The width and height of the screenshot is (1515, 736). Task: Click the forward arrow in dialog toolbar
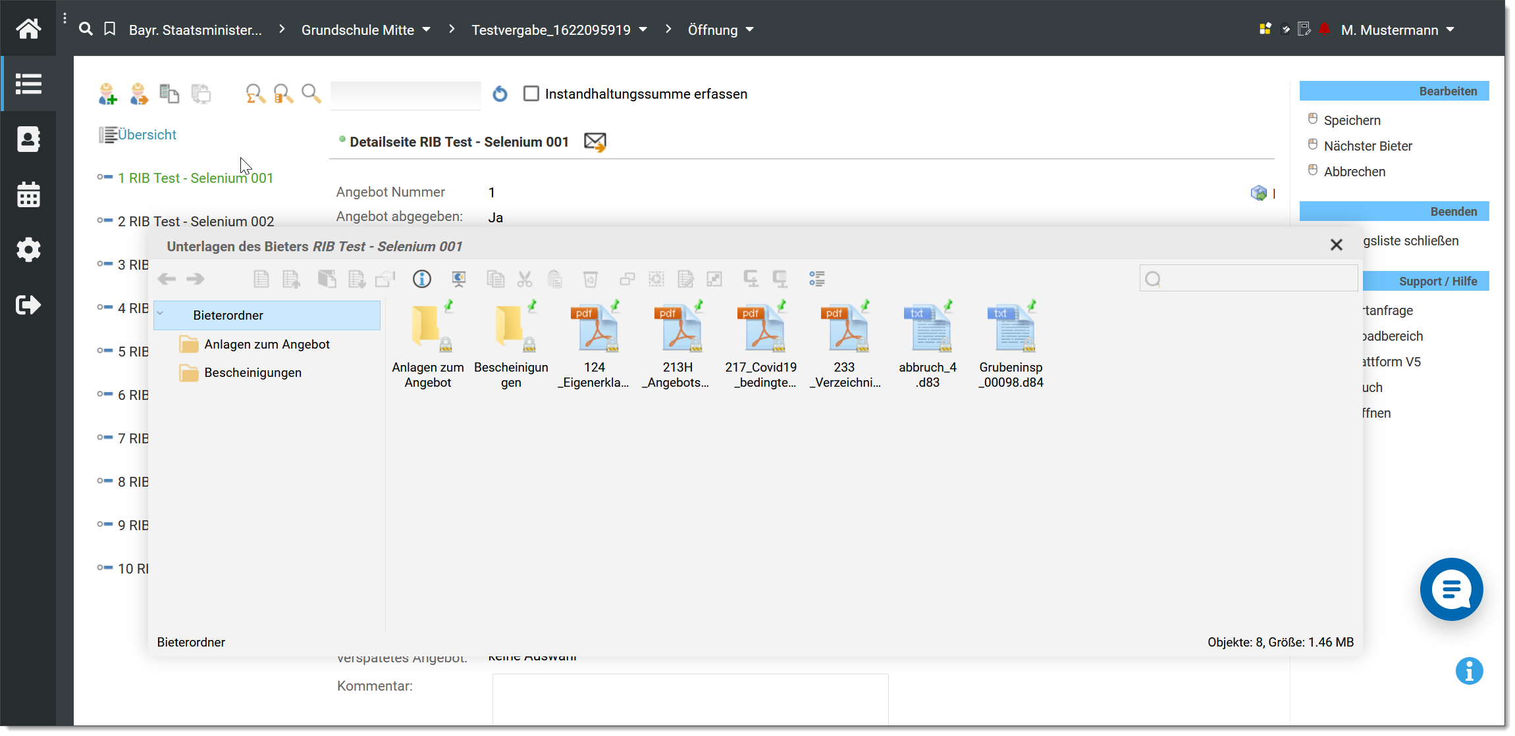click(x=196, y=279)
